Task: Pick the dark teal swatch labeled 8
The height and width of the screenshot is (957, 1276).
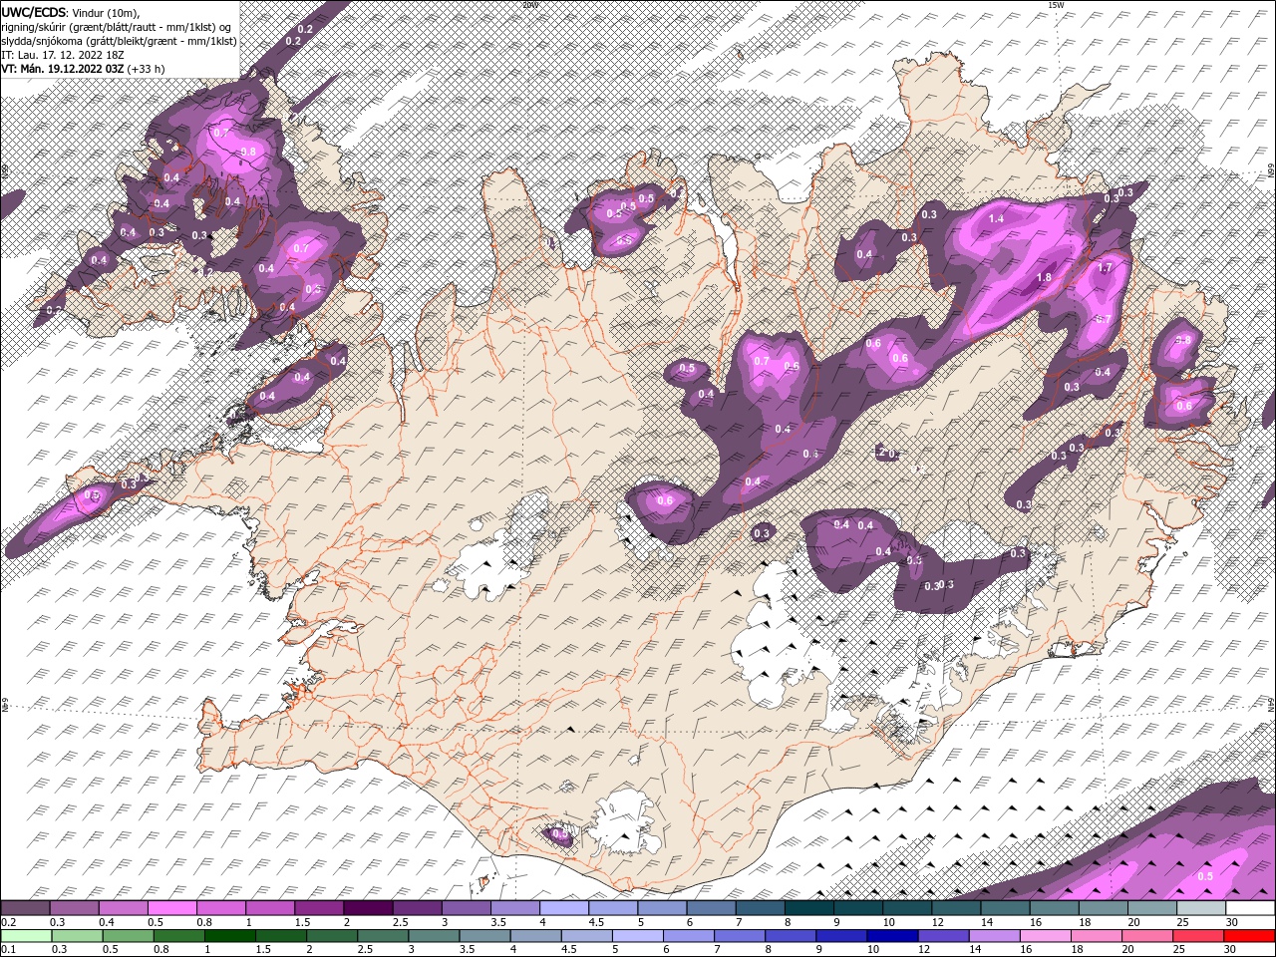Action: (807, 908)
